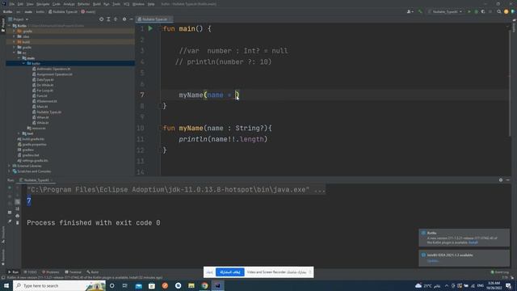Open Event Log in status bar
Viewport: 517px width, 291px height.
point(500,272)
